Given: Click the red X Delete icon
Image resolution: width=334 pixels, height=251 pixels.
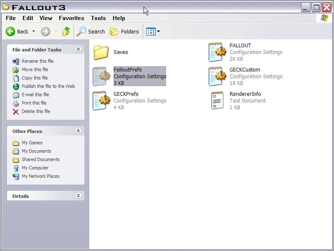Looking at the screenshot, I should tap(16, 112).
